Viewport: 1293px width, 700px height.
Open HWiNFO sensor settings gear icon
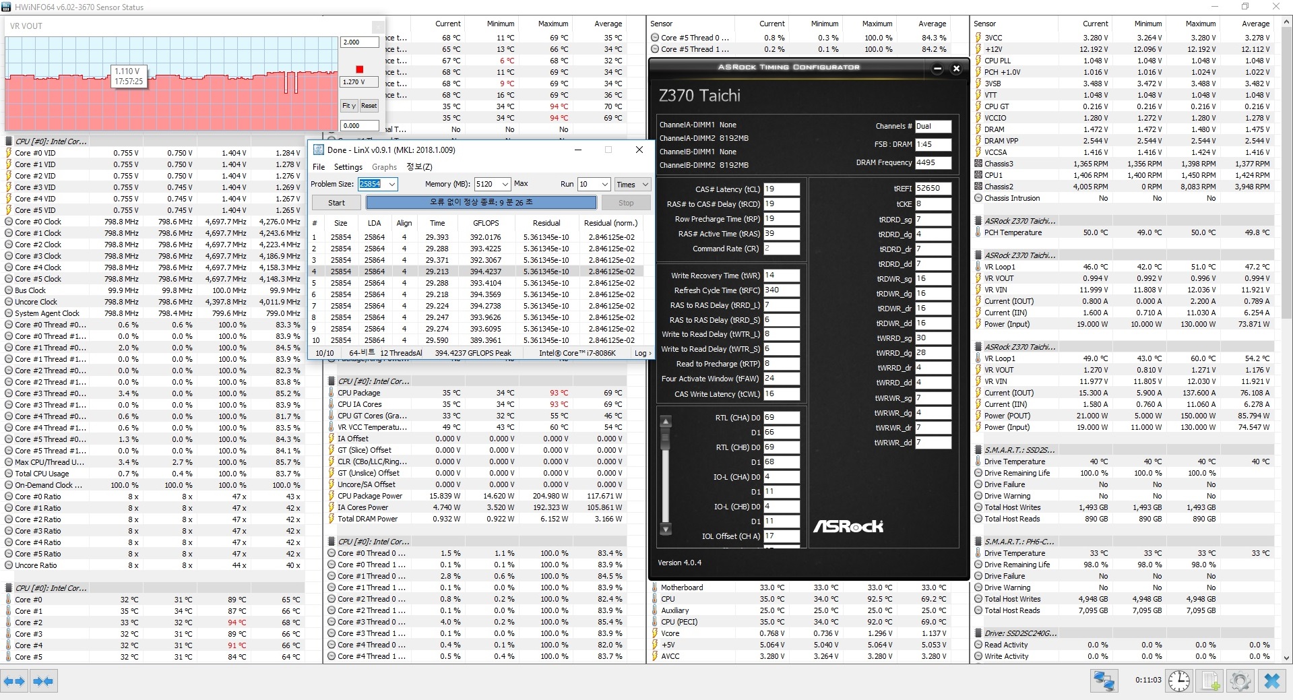tap(1240, 681)
